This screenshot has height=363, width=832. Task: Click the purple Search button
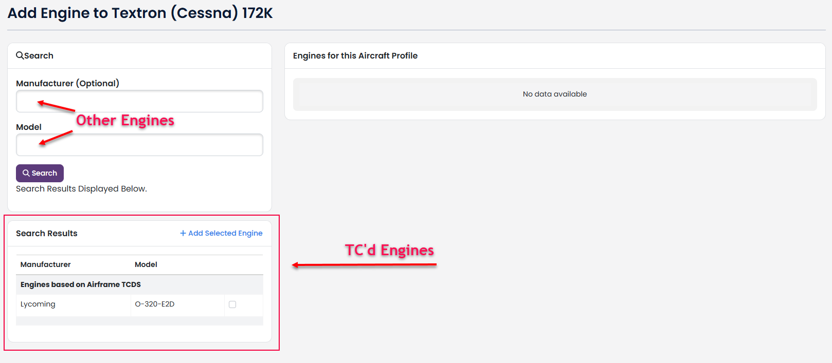point(40,173)
